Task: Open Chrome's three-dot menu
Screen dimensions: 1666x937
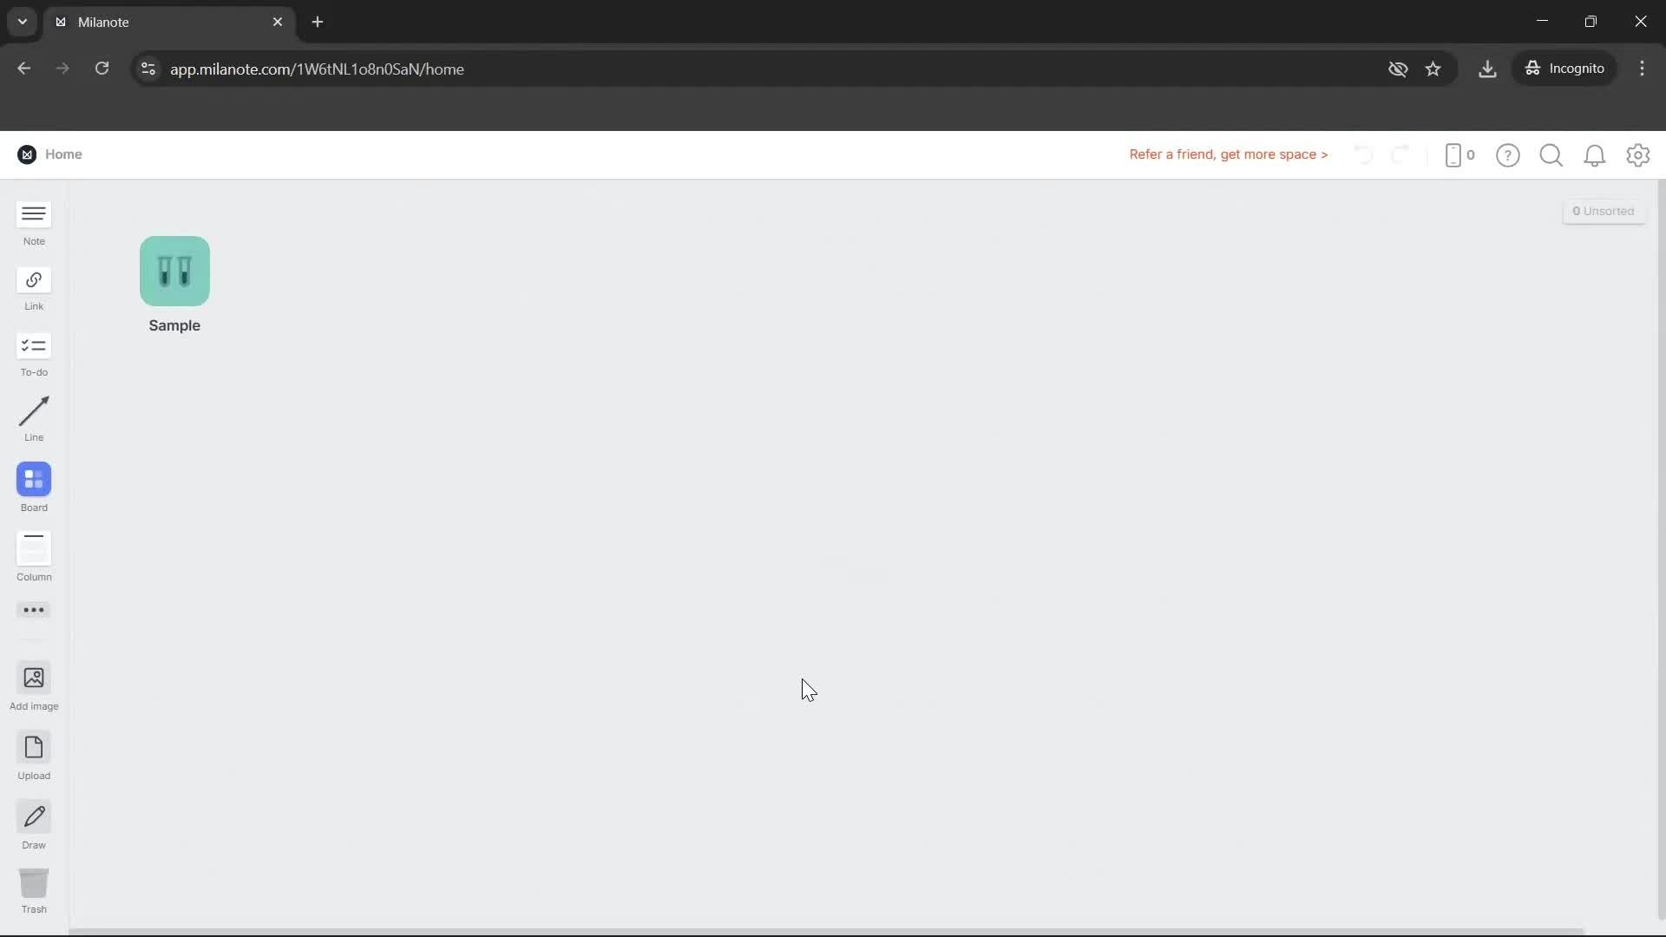Action: 1643,69
